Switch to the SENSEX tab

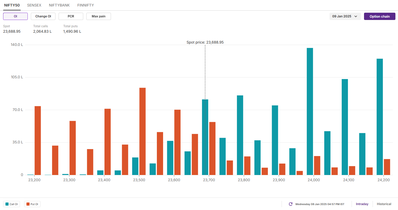[34, 5]
